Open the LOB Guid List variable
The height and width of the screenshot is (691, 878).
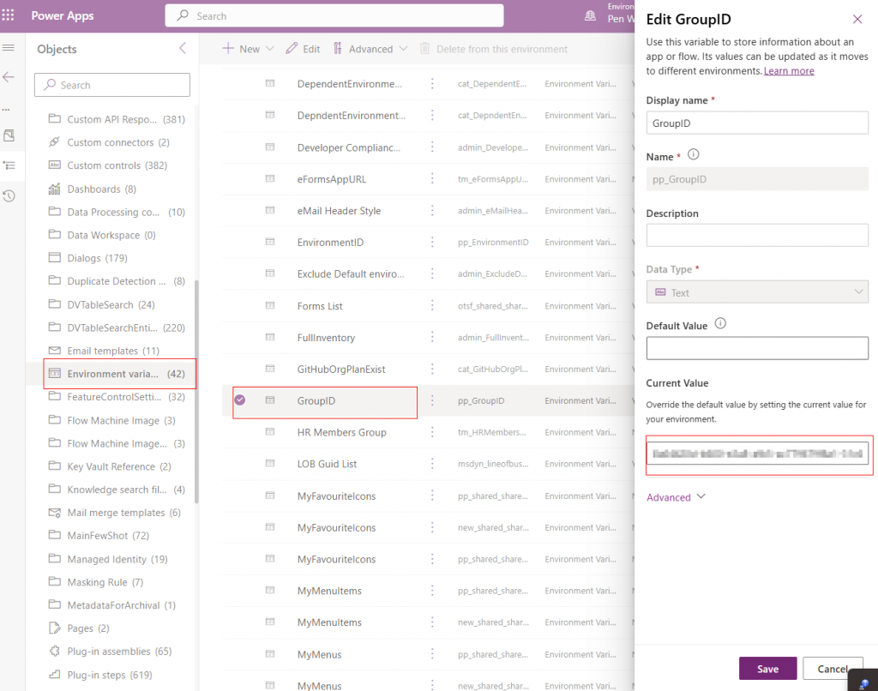coord(327,464)
